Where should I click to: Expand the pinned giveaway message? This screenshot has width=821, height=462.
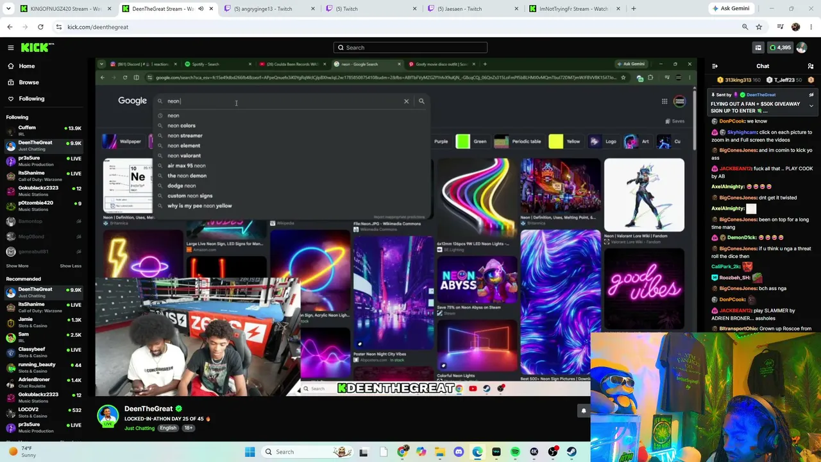(811, 106)
